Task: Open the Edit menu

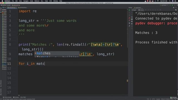Action: 16,1
